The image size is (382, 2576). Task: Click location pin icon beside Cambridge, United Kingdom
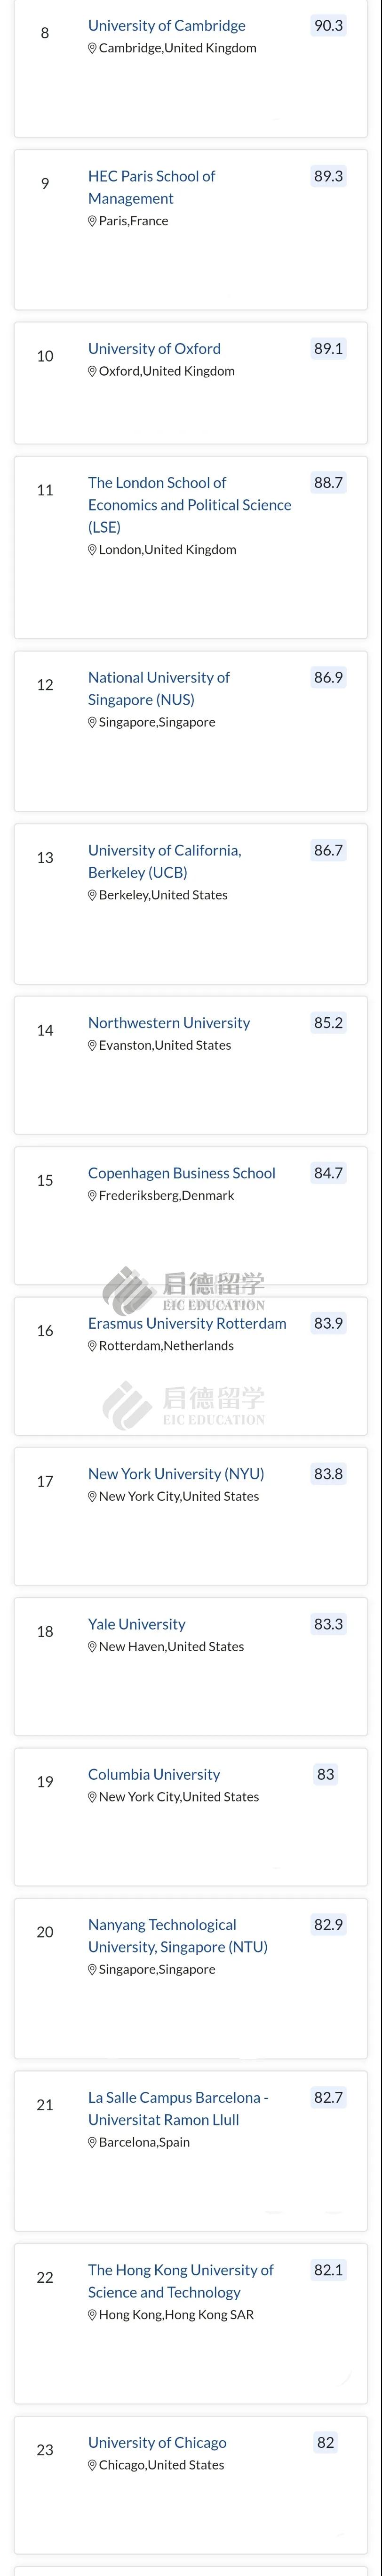click(93, 48)
